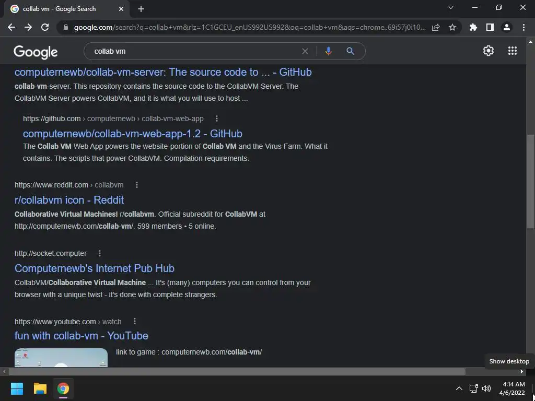535x401 pixels.
Task: Click the reddit.com collabvm breadcrumb
Action: 69,185
